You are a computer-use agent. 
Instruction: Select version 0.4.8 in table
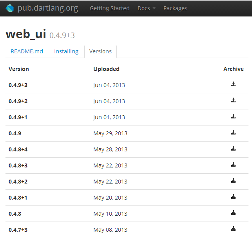(15, 214)
